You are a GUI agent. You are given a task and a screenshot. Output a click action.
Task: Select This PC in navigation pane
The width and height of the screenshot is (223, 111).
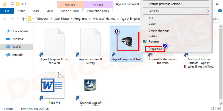(17, 47)
